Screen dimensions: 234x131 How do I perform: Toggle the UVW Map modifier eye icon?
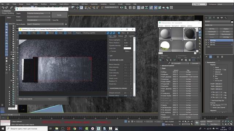[x=206, y=40]
